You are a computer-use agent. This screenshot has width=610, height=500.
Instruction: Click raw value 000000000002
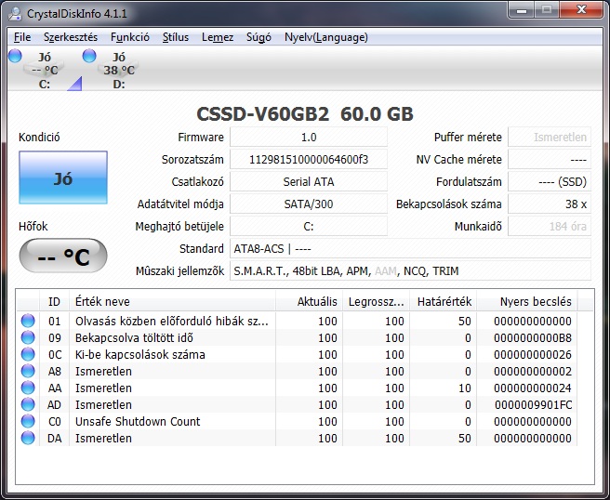pos(533,372)
